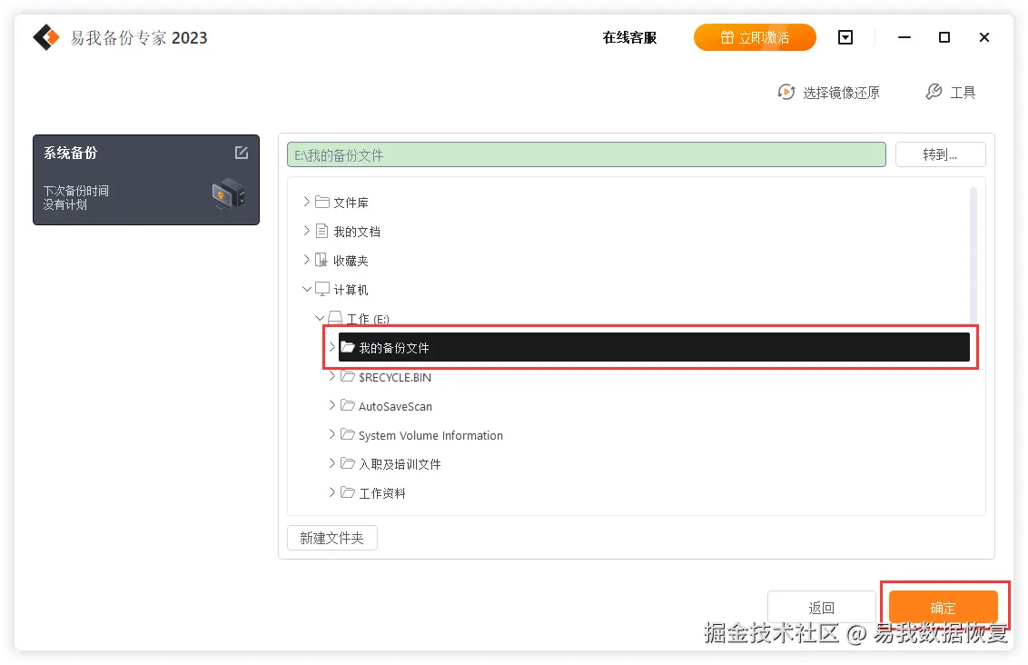Screen dimensions: 1028x665
Task: Click the image restore circular arrow icon
Action: click(x=786, y=92)
